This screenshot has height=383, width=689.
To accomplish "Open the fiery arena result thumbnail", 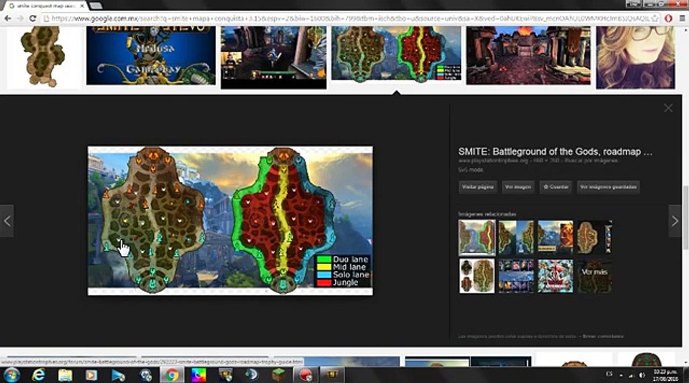I will click(x=528, y=55).
